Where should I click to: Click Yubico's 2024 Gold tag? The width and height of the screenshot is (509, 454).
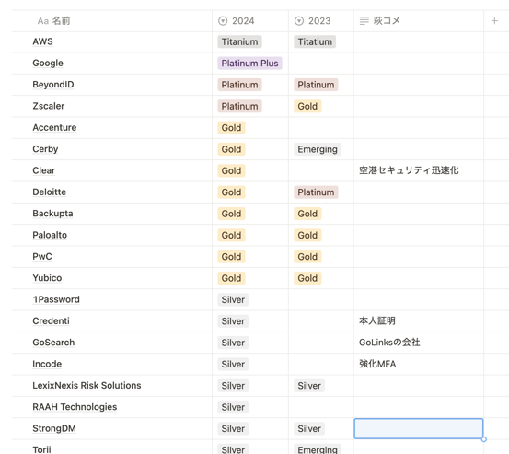231,278
